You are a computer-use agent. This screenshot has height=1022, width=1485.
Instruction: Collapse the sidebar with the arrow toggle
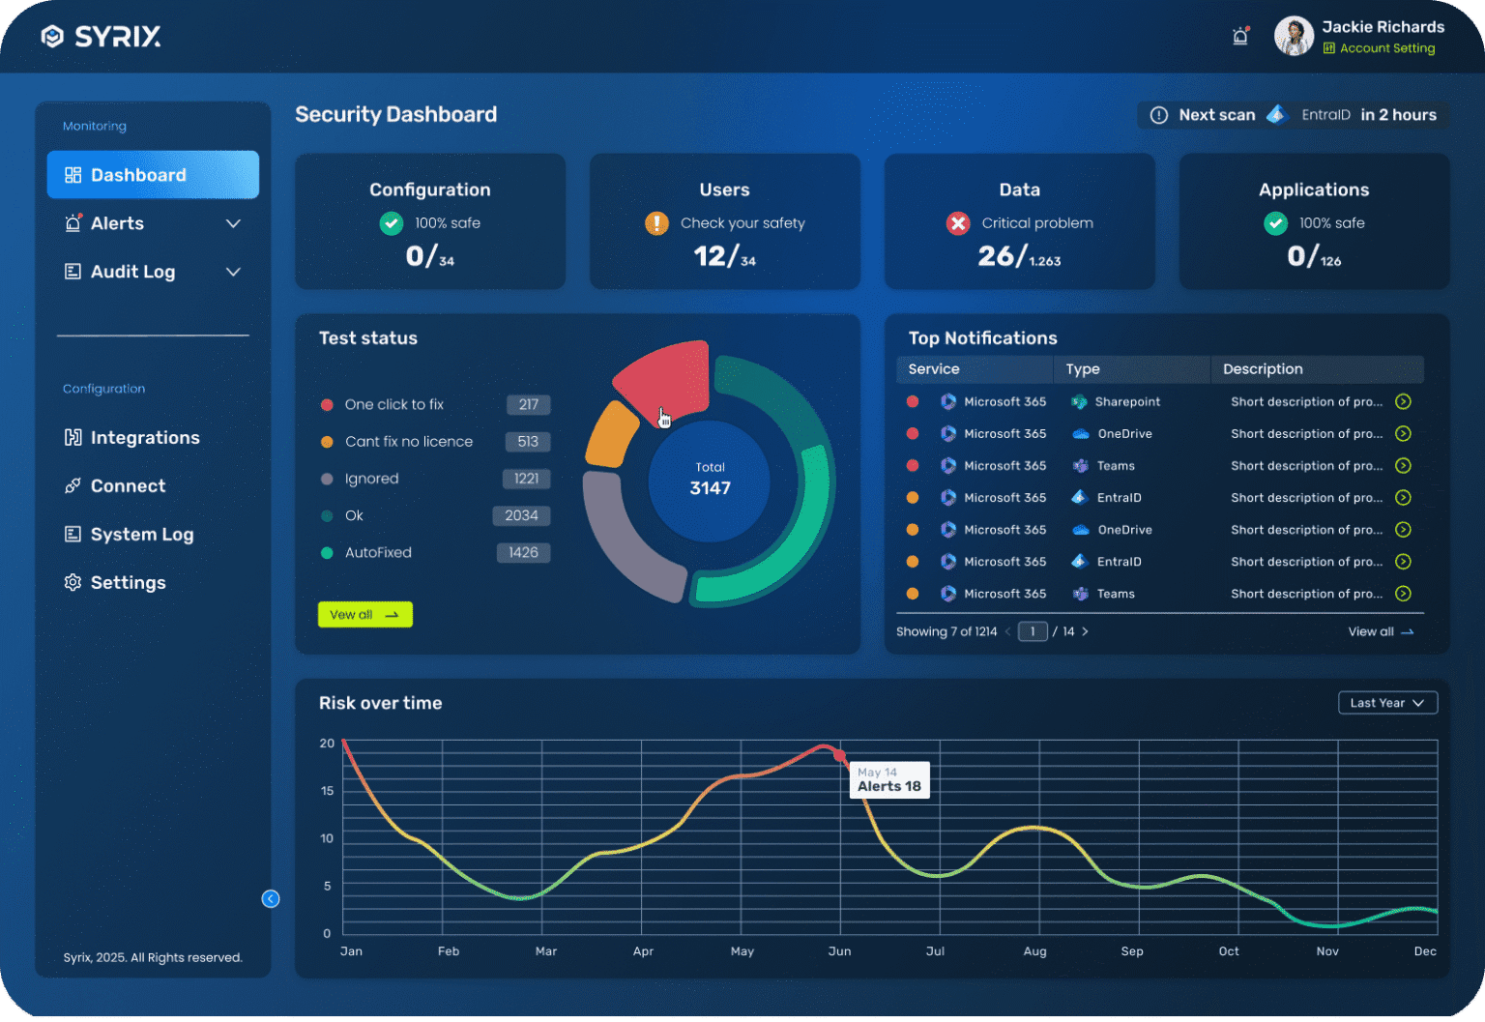point(271,898)
